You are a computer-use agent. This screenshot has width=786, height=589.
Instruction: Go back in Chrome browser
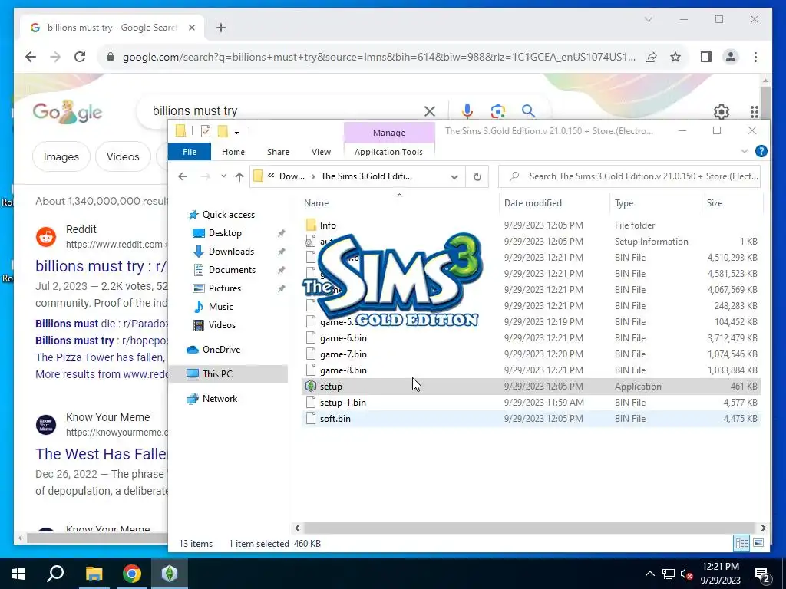point(31,57)
